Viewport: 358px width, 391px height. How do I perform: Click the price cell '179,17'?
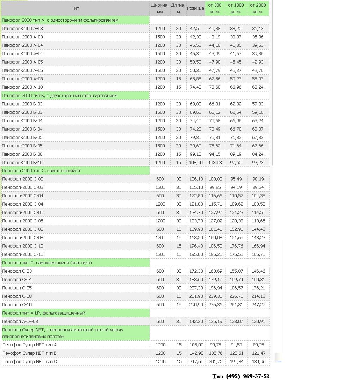click(215, 280)
